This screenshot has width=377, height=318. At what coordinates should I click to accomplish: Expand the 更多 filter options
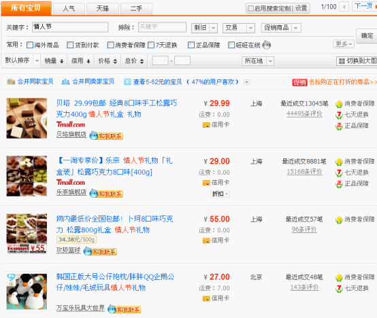pyautogui.click(x=344, y=44)
